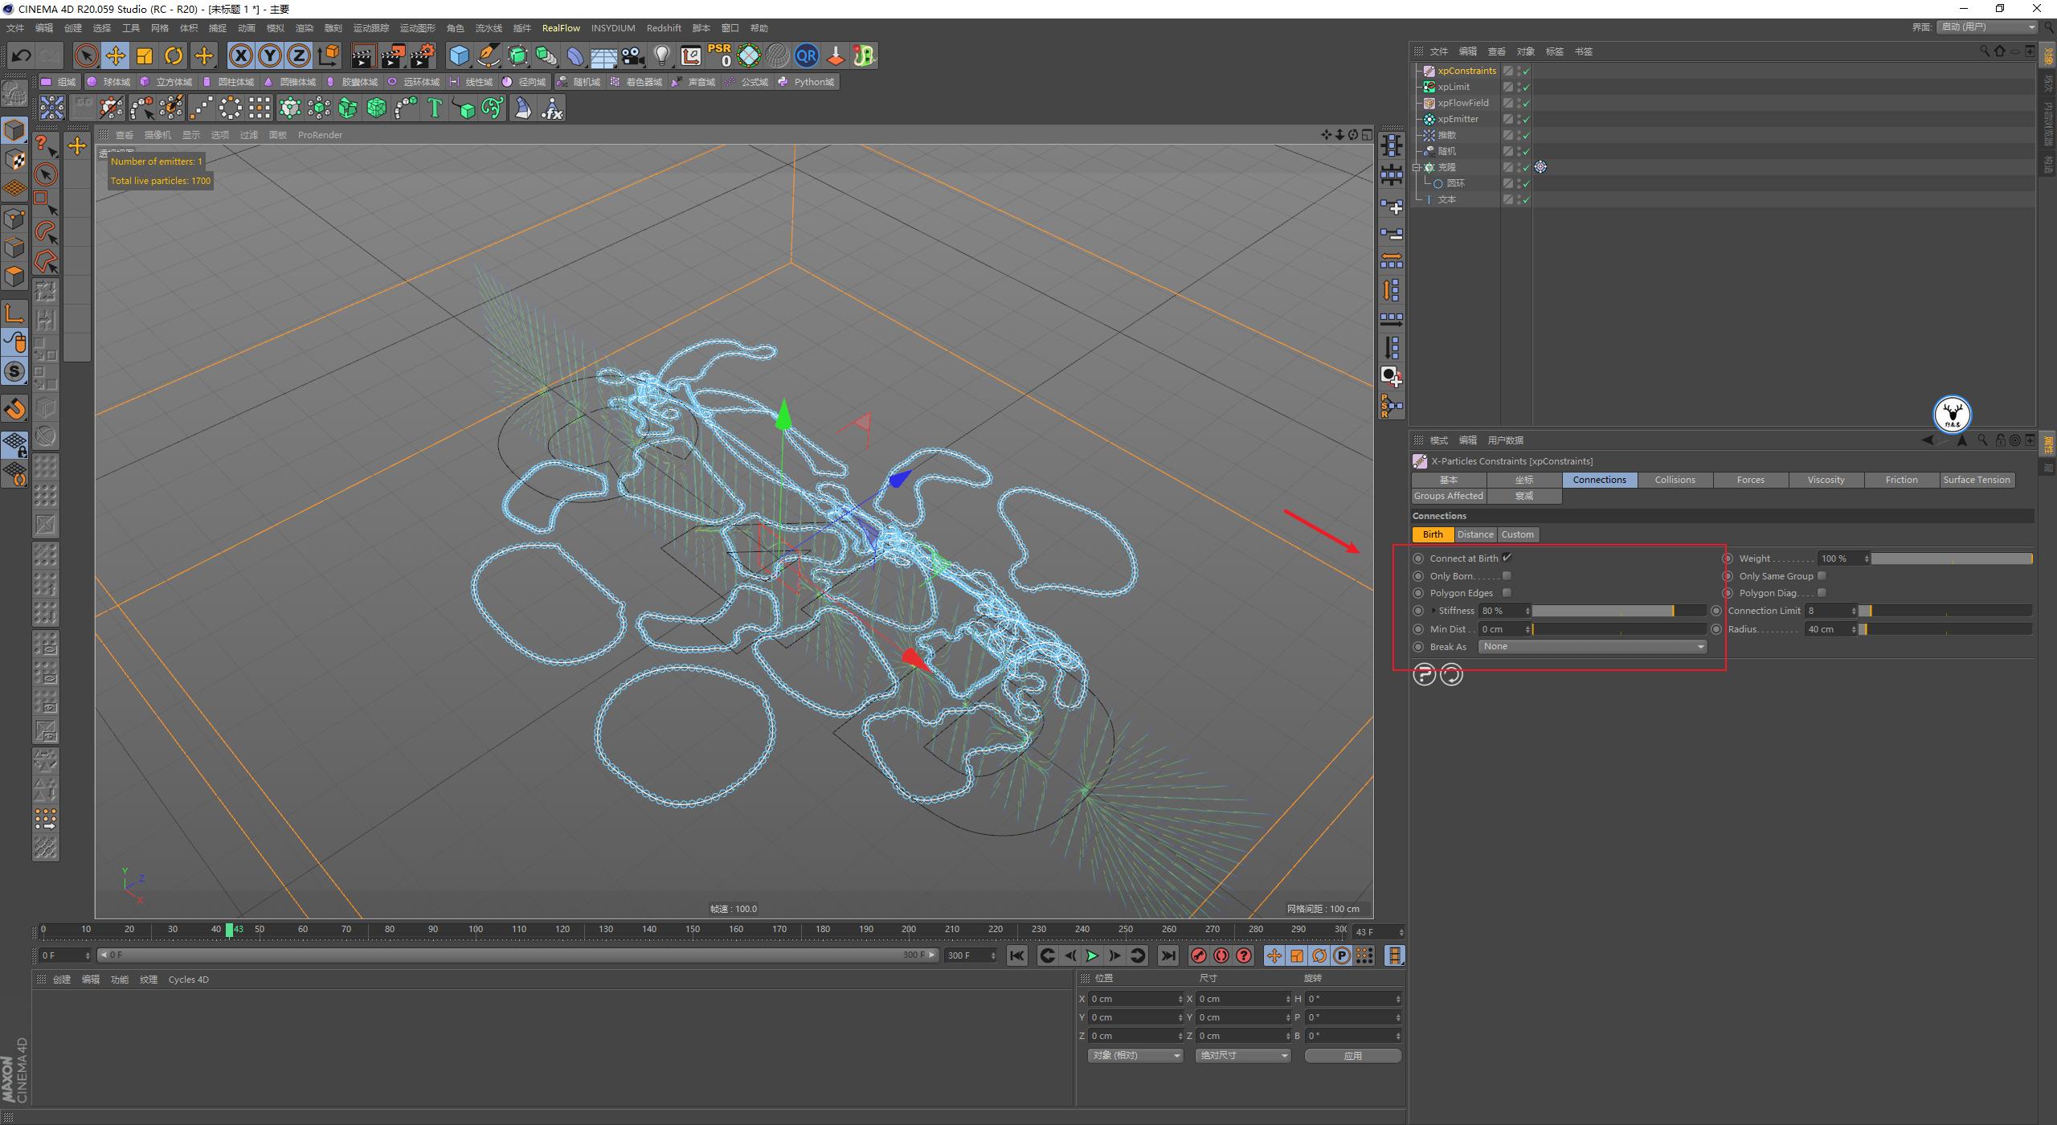Click the QR interactive render icon
This screenshot has width=2057, height=1125.
coord(807,55)
